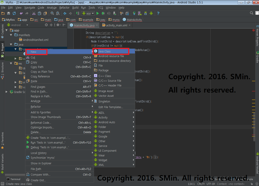Screen dimensions: 259x186
Task: Click the red error indicator in editor
Action: click(x=253, y=30)
